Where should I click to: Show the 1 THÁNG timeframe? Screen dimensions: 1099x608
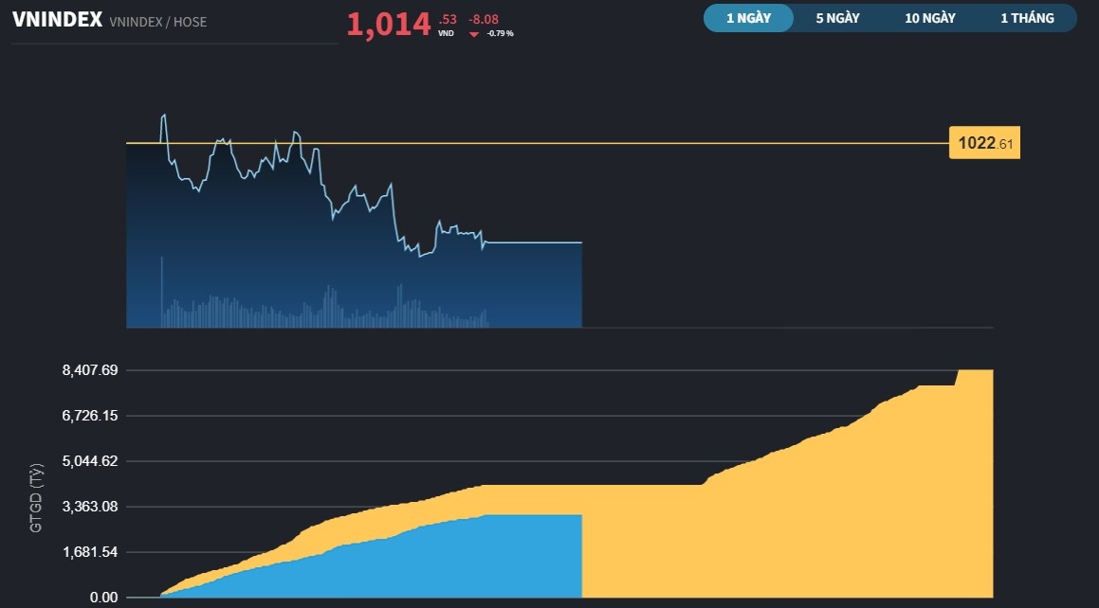click(1027, 18)
